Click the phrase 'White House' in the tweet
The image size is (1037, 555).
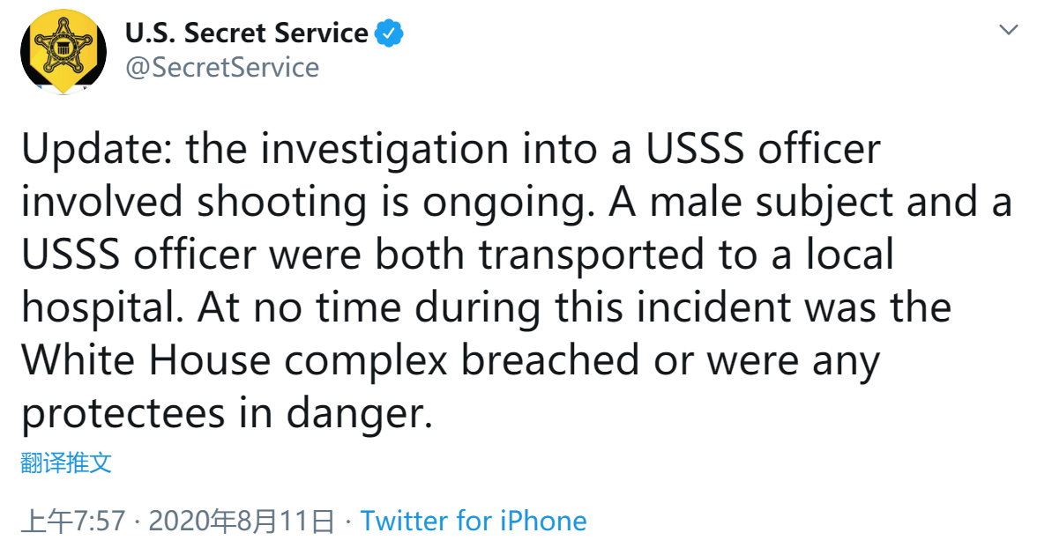[x=146, y=361]
